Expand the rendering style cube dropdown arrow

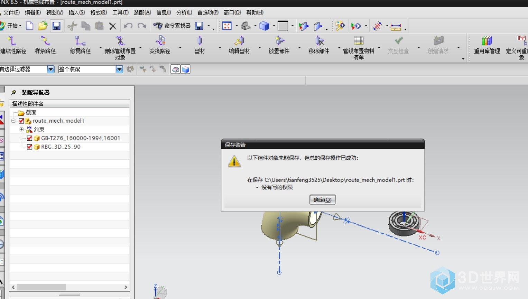pos(274,26)
